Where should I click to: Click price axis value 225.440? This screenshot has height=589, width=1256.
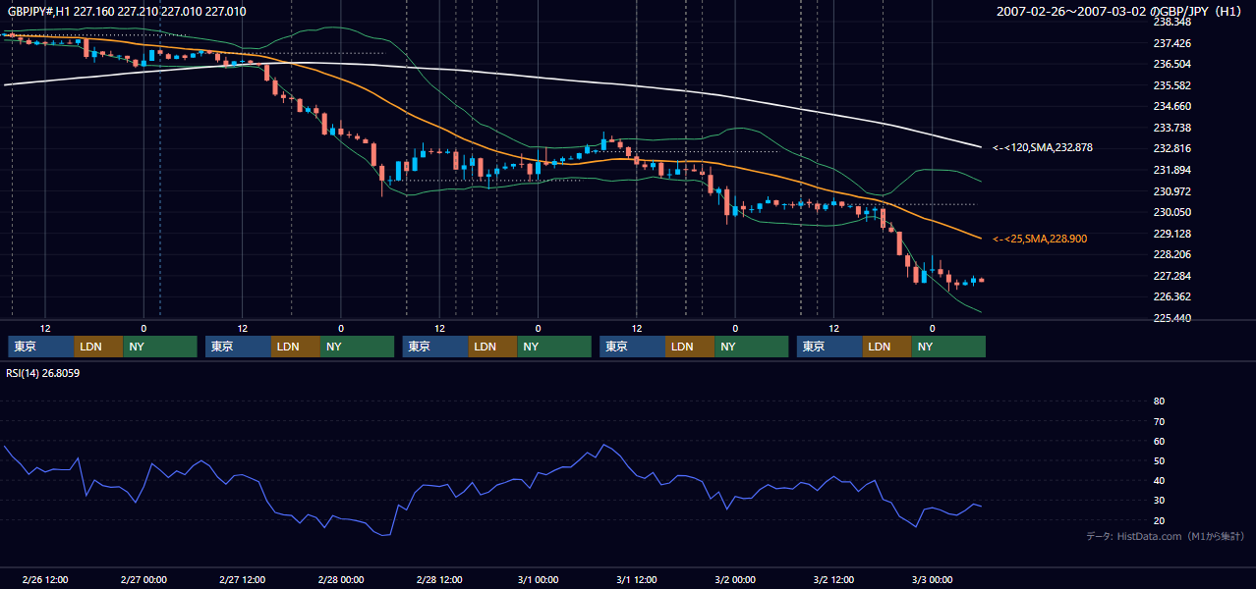point(1171,318)
